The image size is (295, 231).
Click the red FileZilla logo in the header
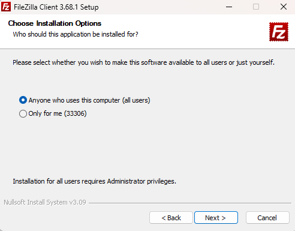click(279, 32)
